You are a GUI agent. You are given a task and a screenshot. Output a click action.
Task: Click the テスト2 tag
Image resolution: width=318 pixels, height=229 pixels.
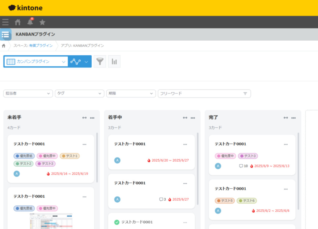click(x=24, y=164)
